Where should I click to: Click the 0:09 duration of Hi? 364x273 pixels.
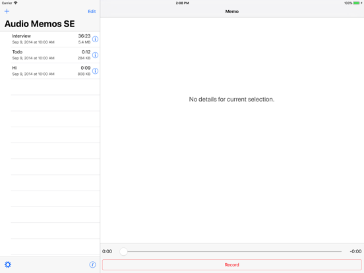(86, 68)
